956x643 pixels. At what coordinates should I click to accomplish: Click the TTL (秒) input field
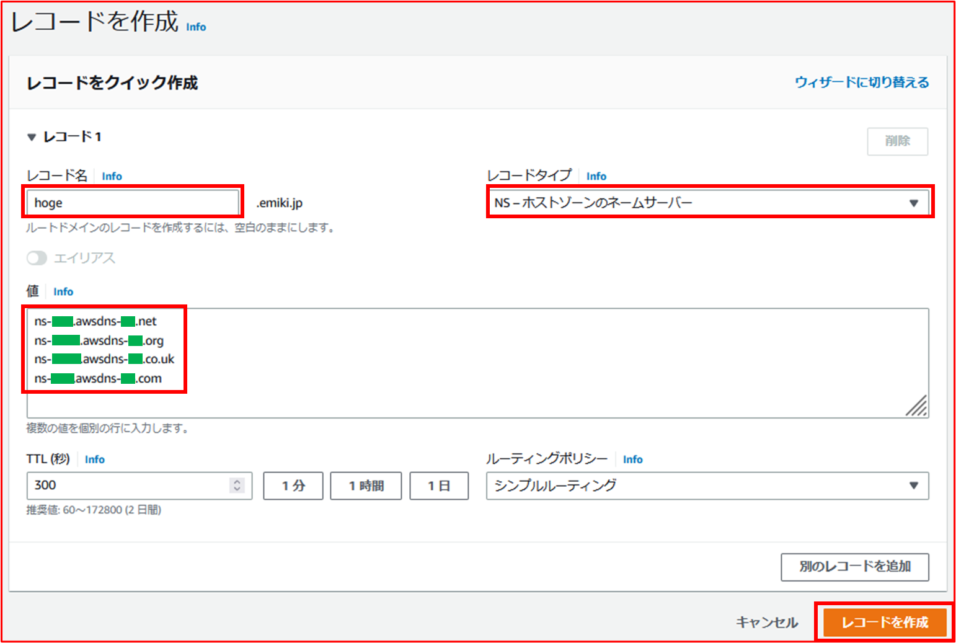tap(139, 486)
